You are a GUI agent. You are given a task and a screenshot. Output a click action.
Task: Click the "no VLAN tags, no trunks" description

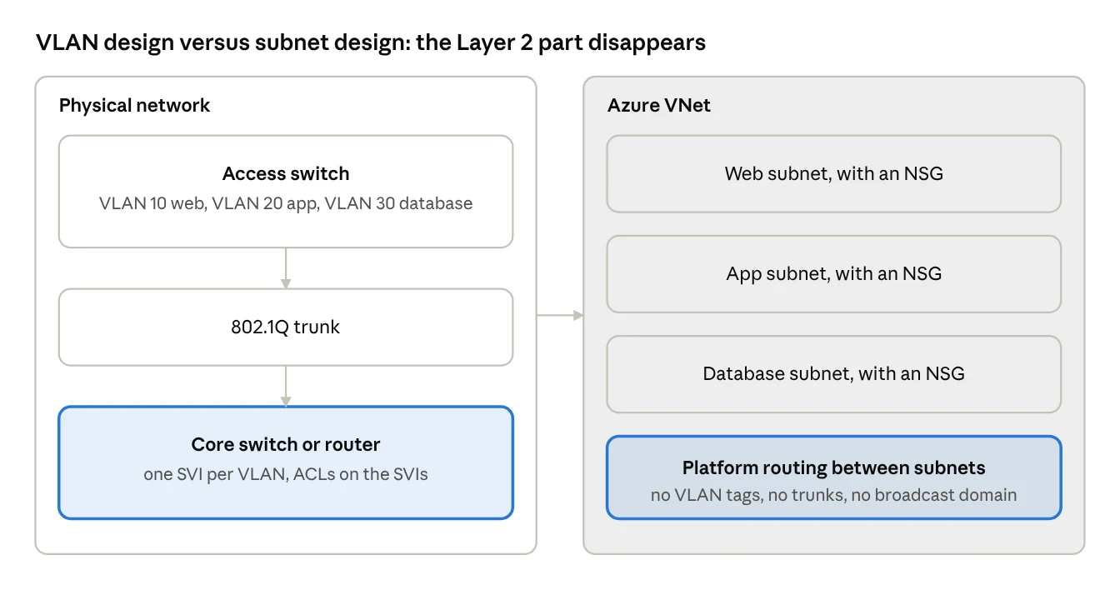[x=834, y=495]
